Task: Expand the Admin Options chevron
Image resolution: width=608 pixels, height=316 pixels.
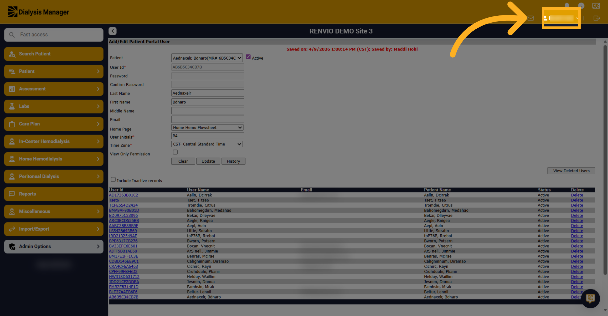Action: (x=98, y=247)
